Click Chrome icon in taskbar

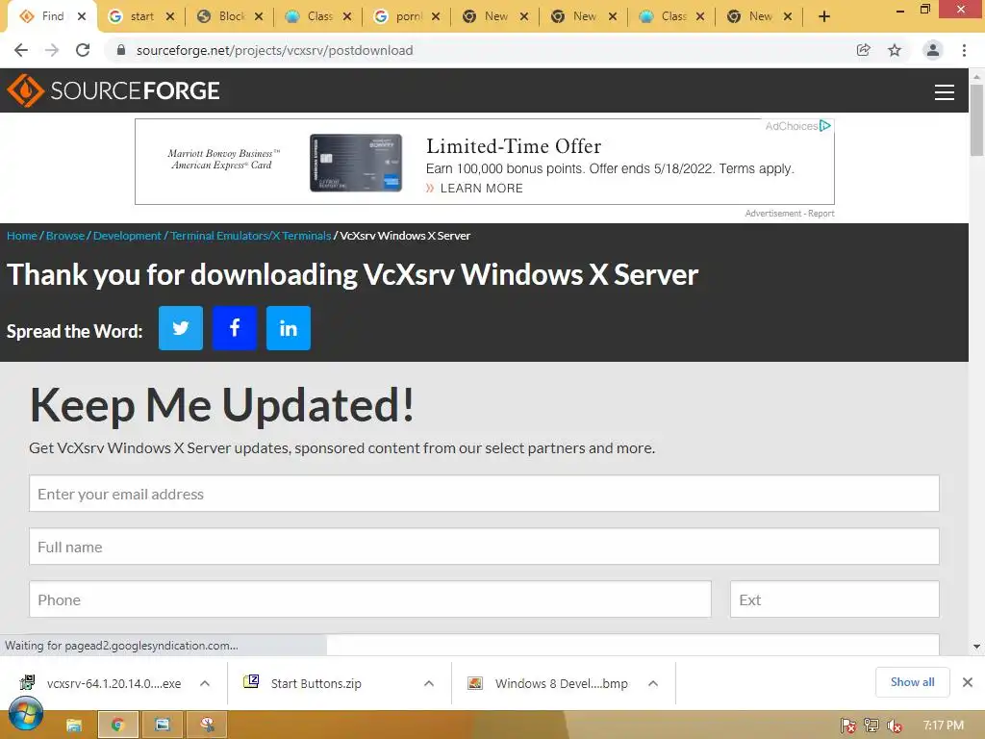coord(117,726)
